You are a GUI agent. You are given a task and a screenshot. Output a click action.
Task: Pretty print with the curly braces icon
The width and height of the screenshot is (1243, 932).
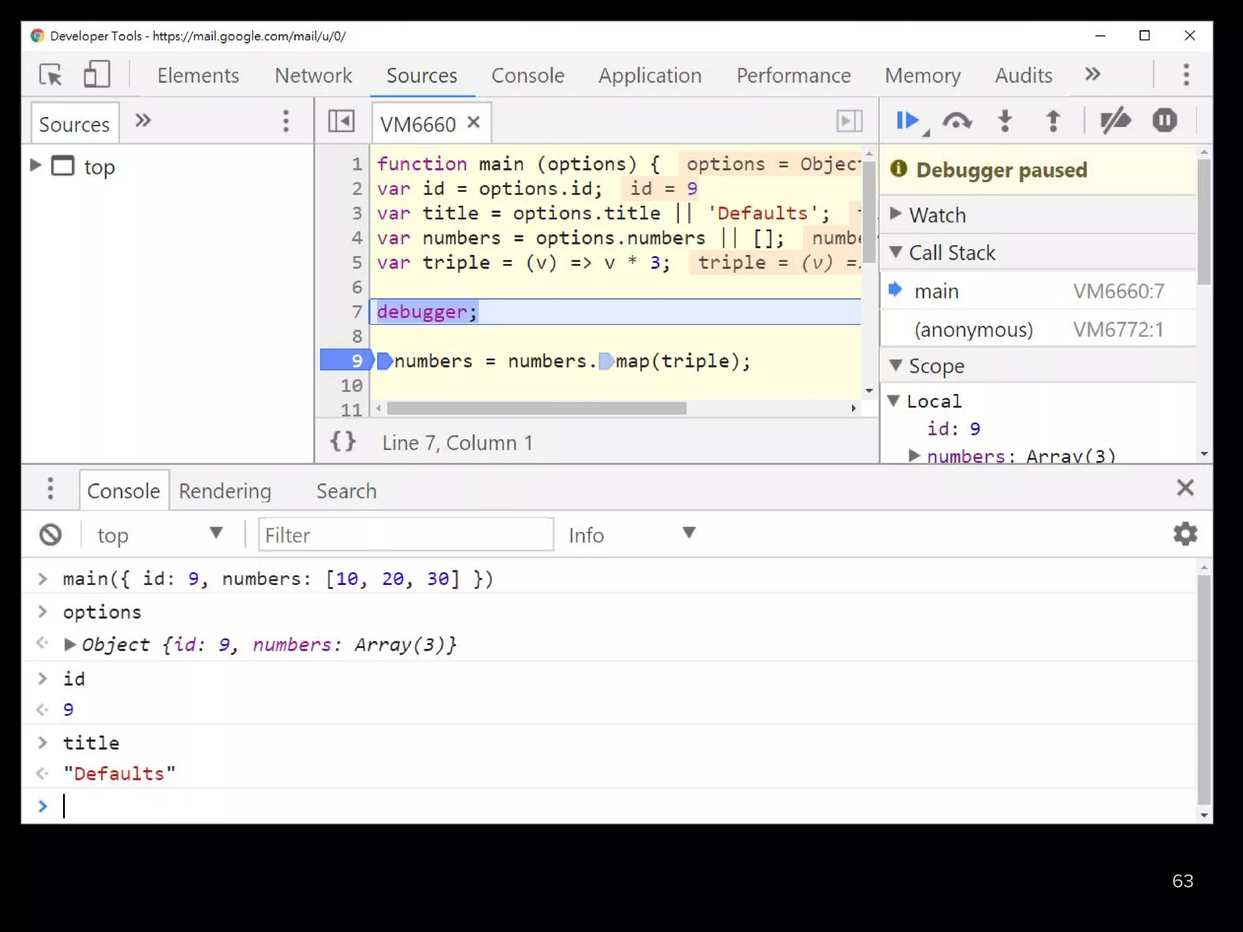343,442
